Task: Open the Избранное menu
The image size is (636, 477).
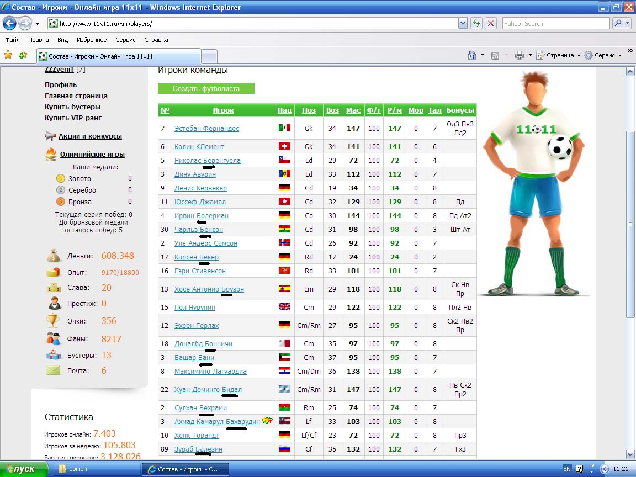Action: (92, 40)
